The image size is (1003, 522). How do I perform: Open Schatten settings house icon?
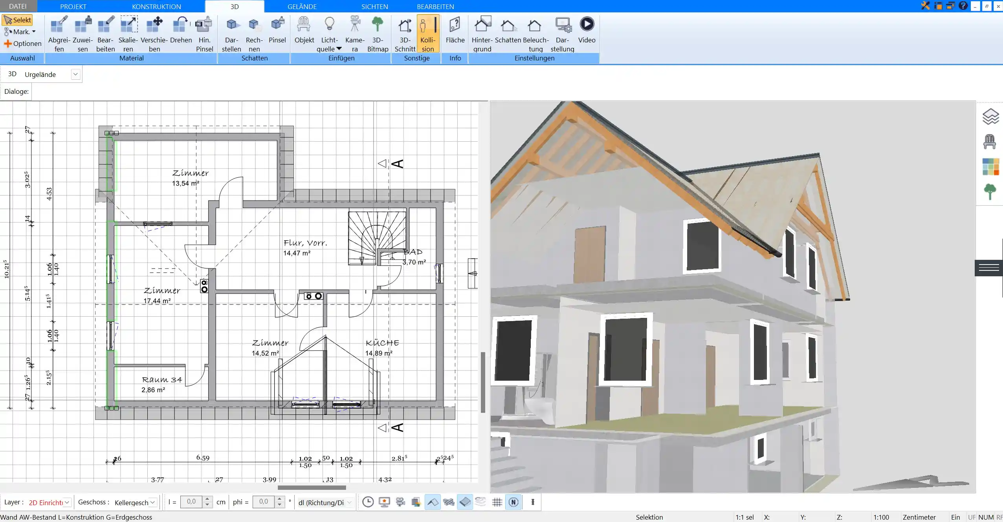pos(508,30)
